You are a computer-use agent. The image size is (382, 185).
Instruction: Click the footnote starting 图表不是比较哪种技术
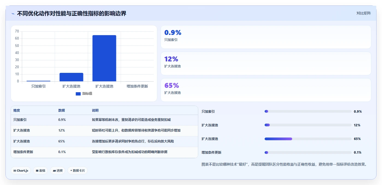pyautogui.click(x=284, y=164)
